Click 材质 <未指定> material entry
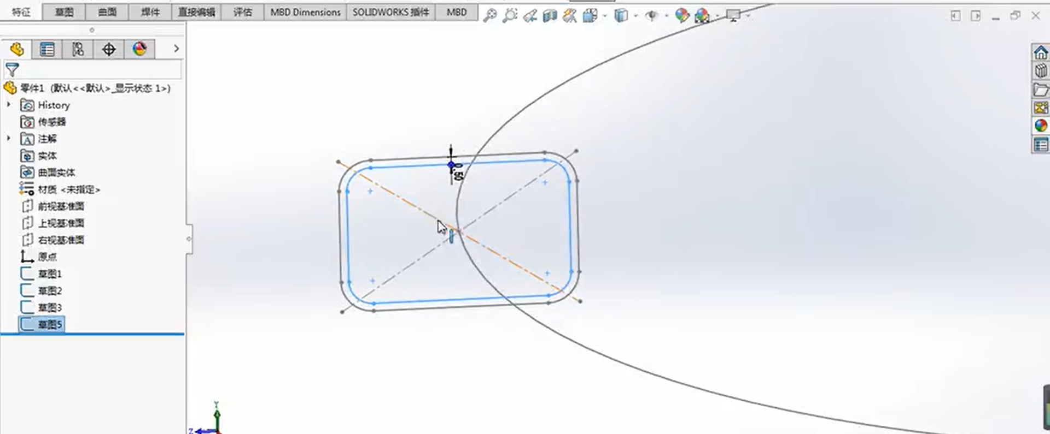Screen dimensions: 1050x434 [x=69, y=189]
